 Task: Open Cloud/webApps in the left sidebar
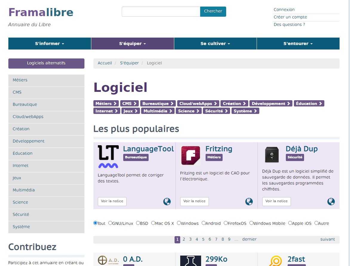coord(47,117)
